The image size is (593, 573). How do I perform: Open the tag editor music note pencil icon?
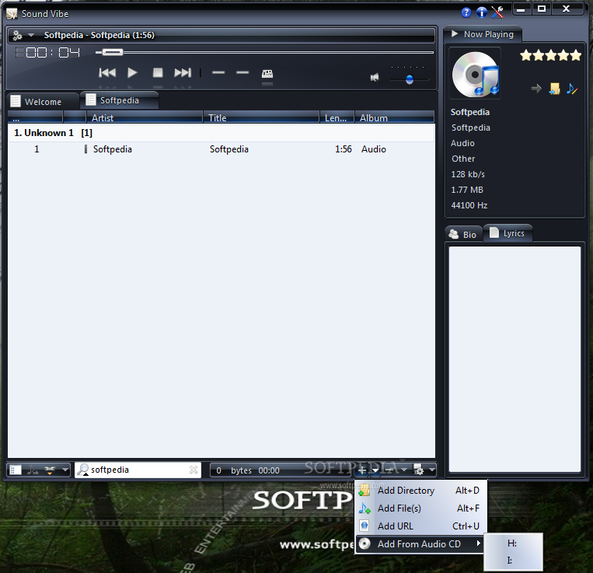(572, 89)
